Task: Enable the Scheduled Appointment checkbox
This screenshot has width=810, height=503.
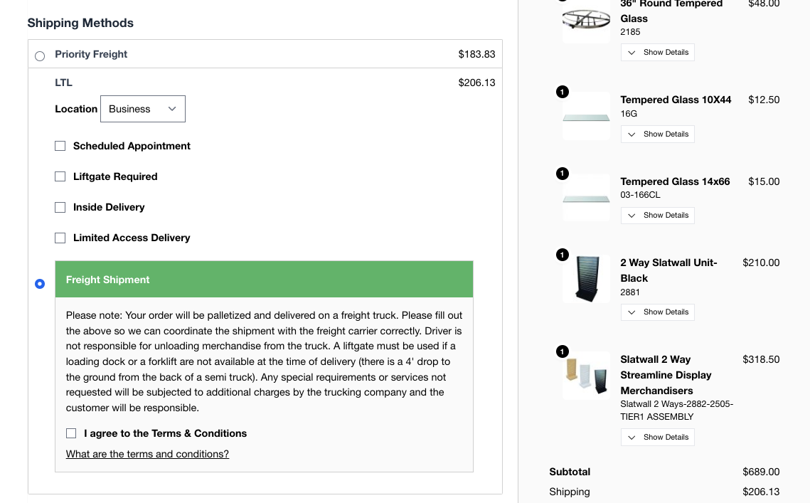Action: pyautogui.click(x=60, y=146)
